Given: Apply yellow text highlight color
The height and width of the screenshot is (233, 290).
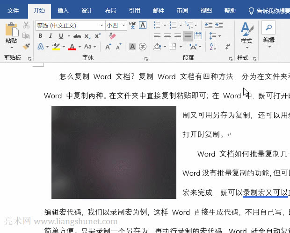Looking at the screenshot, I should tap(56, 47).
